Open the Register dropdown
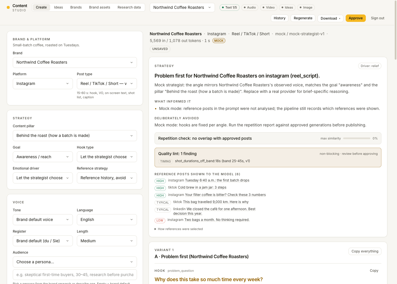397x284 pixels. (43, 241)
